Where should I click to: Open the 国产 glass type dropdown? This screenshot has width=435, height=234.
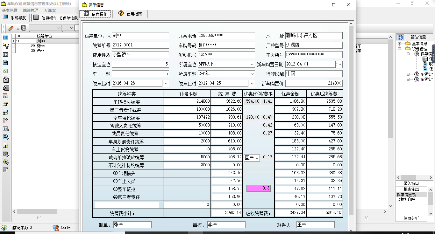tap(257, 158)
